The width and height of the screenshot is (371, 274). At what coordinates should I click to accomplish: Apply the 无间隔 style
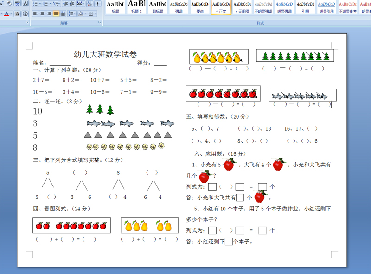(242, 7)
